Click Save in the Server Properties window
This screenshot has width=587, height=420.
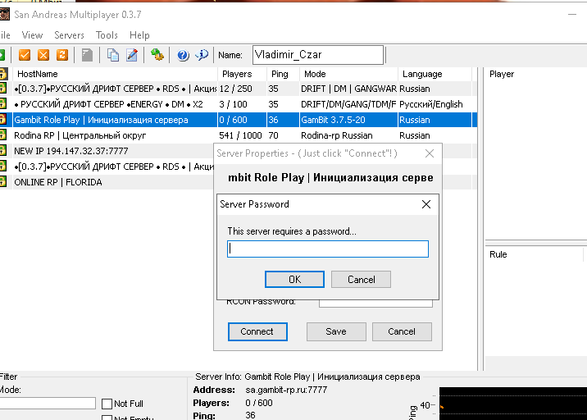pos(335,331)
